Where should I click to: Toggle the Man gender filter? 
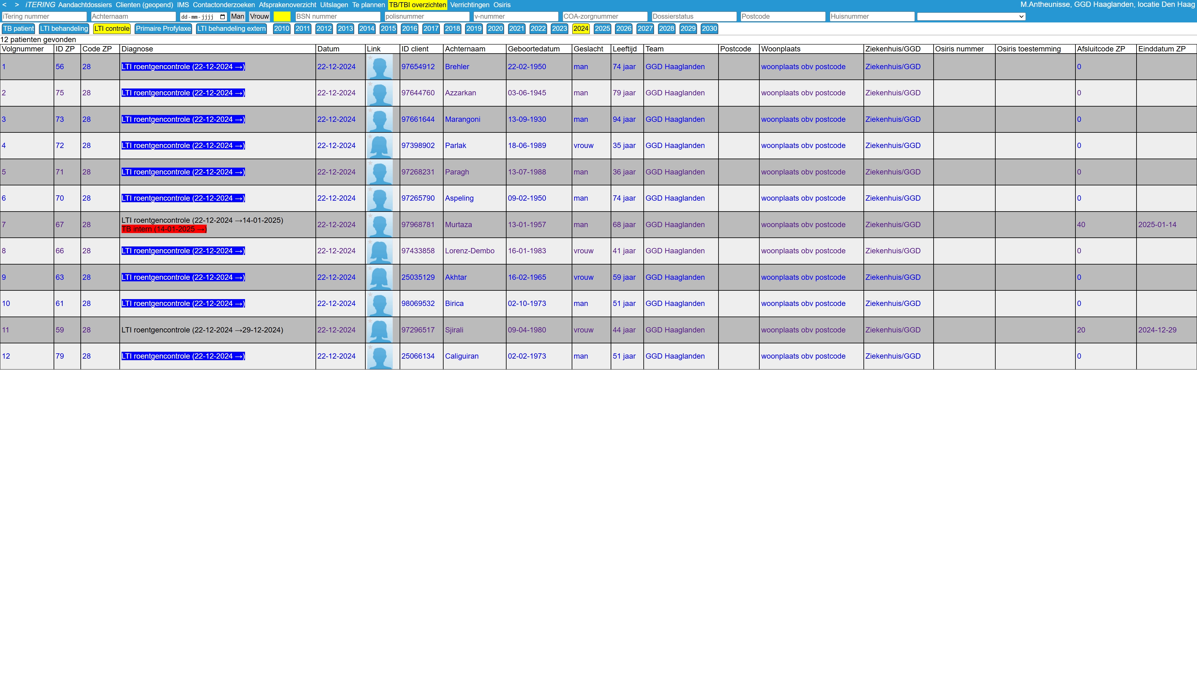238,16
